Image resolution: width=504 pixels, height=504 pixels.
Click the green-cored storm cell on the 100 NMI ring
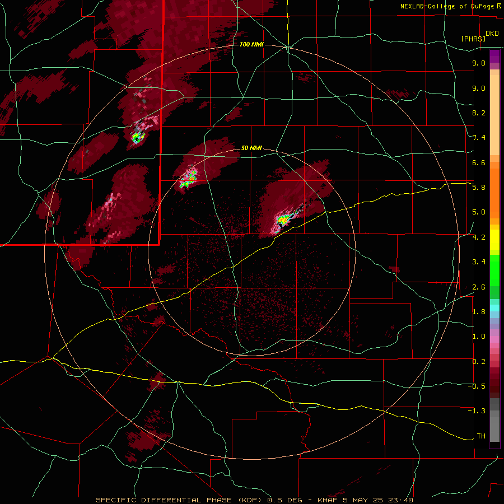click(138, 137)
